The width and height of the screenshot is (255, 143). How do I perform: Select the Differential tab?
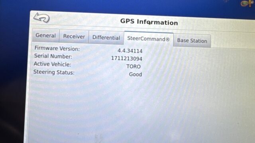(x=106, y=38)
